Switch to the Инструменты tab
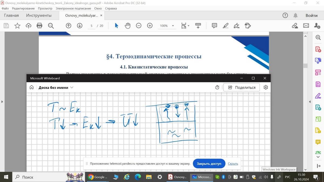Image resolution: width=324 pixels, height=182 pixels. click(39, 15)
